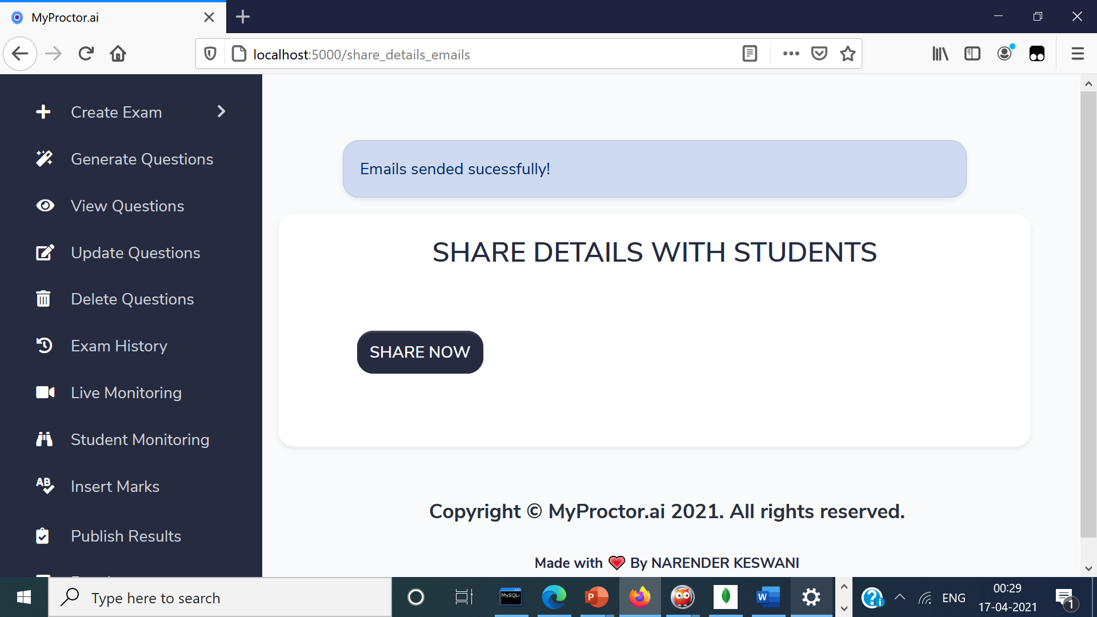
Task: Toggle Firefox reader view icon
Action: (750, 54)
